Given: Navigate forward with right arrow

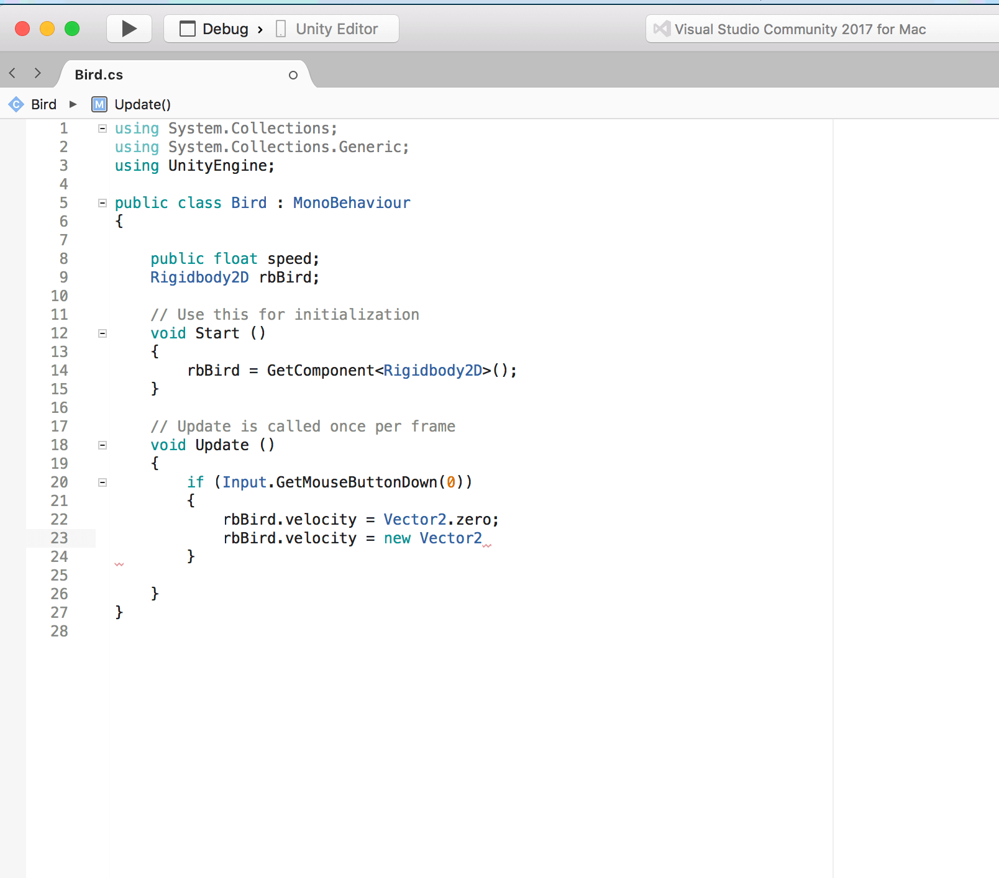Looking at the screenshot, I should (38, 73).
